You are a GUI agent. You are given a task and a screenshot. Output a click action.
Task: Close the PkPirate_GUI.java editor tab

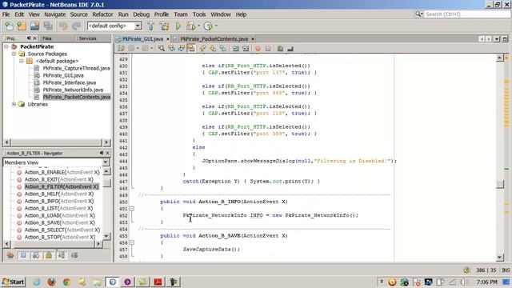(168, 39)
